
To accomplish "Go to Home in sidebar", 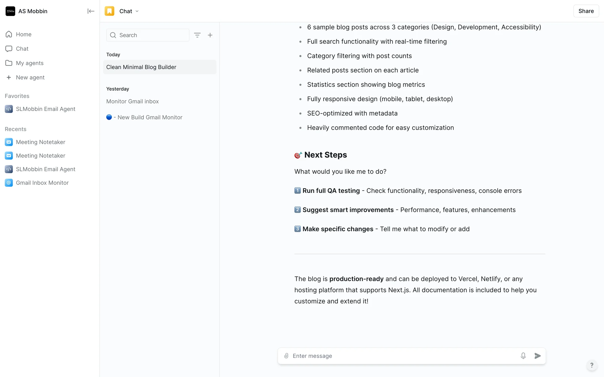I will (24, 34).
